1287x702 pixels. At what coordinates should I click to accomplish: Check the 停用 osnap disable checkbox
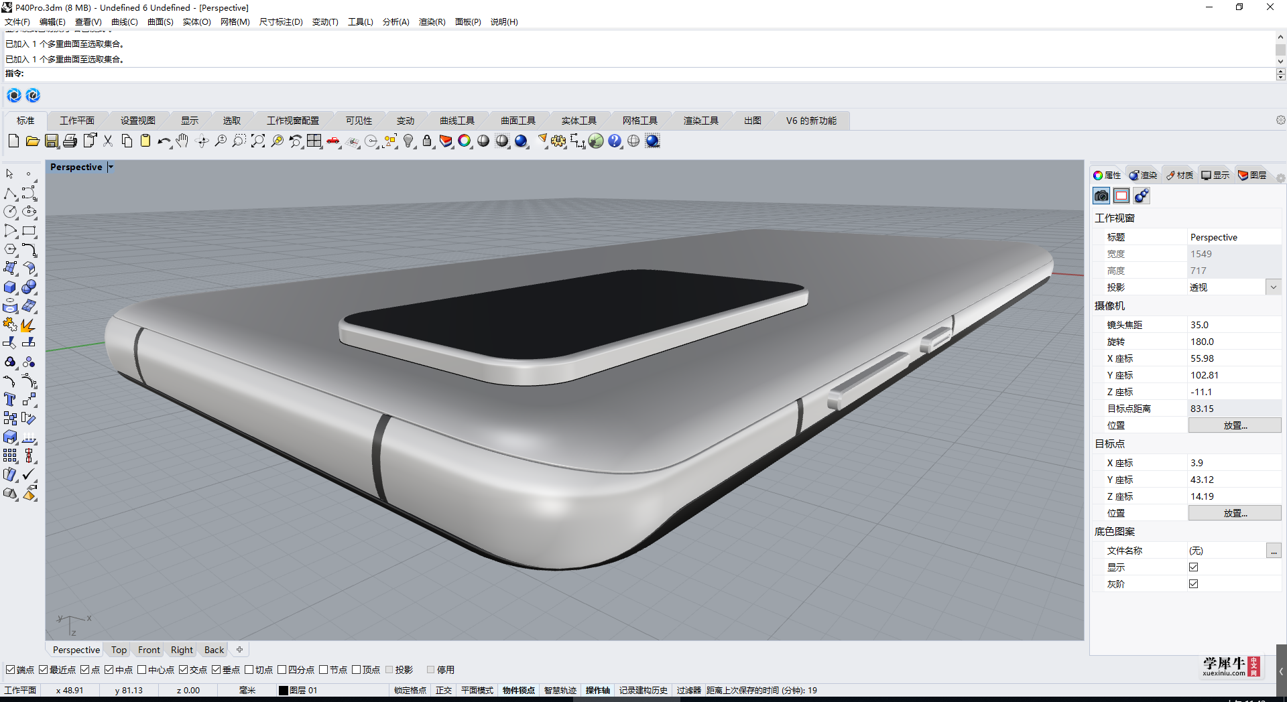[431, 670]
